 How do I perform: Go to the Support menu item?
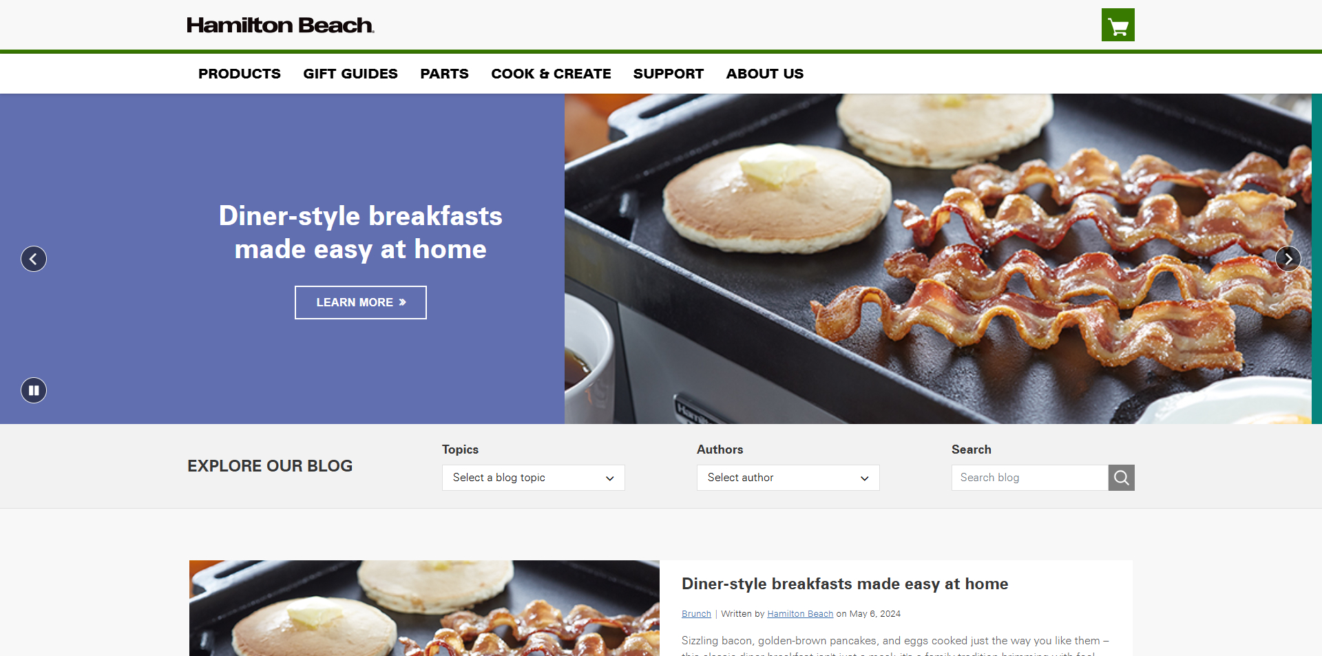669,74
